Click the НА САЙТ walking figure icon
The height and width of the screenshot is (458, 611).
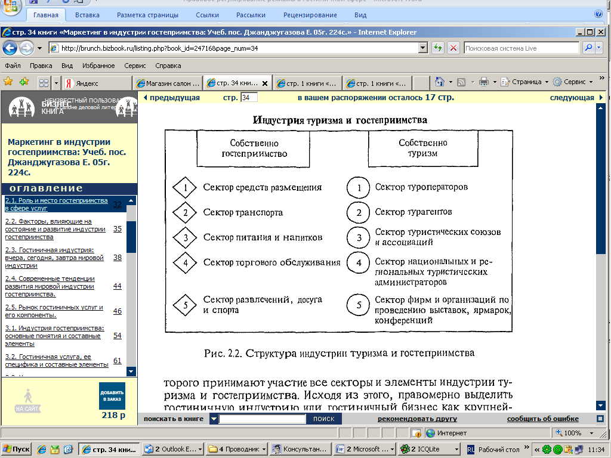27,400
